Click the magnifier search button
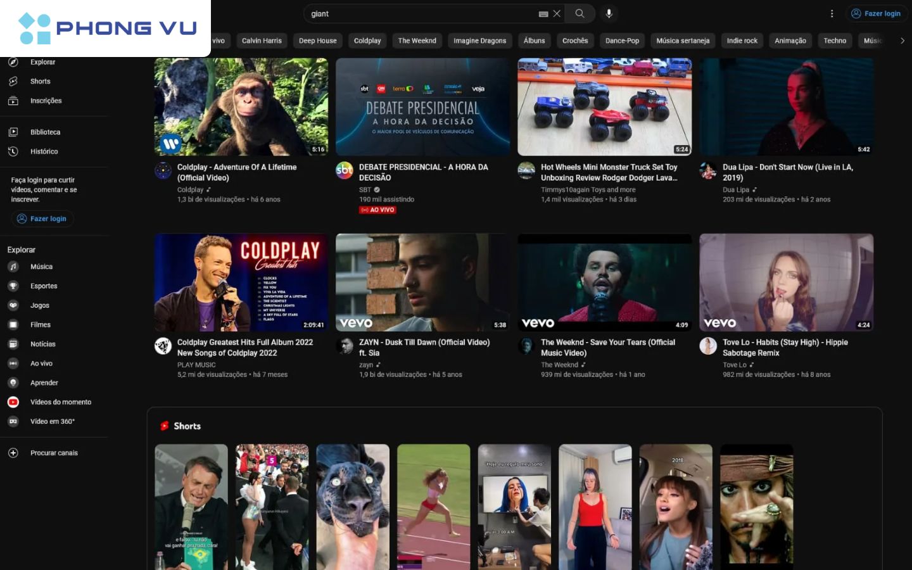The height and width of the screenshot is (570, 912). 579,13
